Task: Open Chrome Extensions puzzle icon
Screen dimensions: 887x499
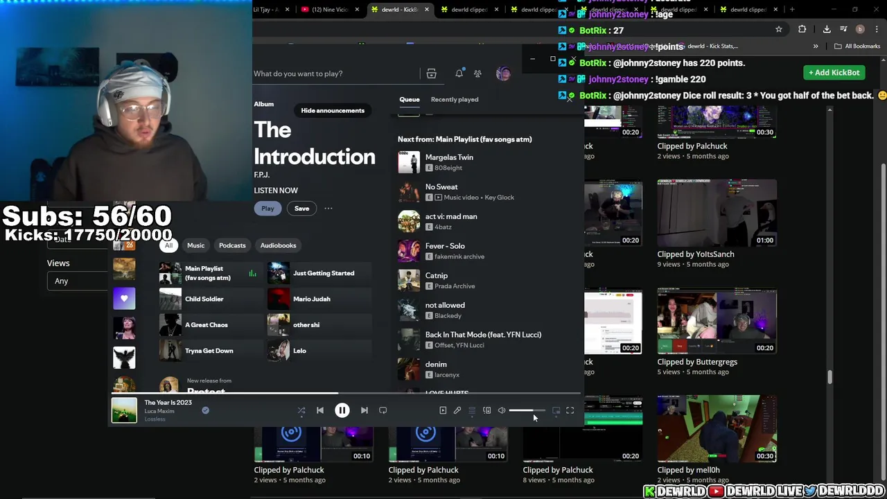Action: coord(802,29)
